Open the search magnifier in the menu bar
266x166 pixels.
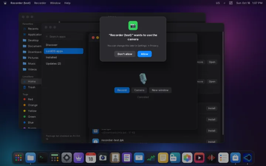click(x=225, y=3)
